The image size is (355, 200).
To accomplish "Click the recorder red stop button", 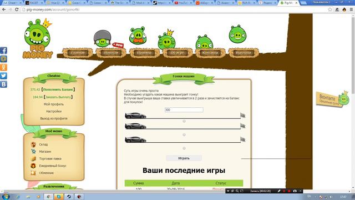I will click(289, 191).
